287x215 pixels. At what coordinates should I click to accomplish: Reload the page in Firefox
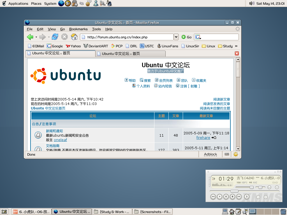point(55,37)
